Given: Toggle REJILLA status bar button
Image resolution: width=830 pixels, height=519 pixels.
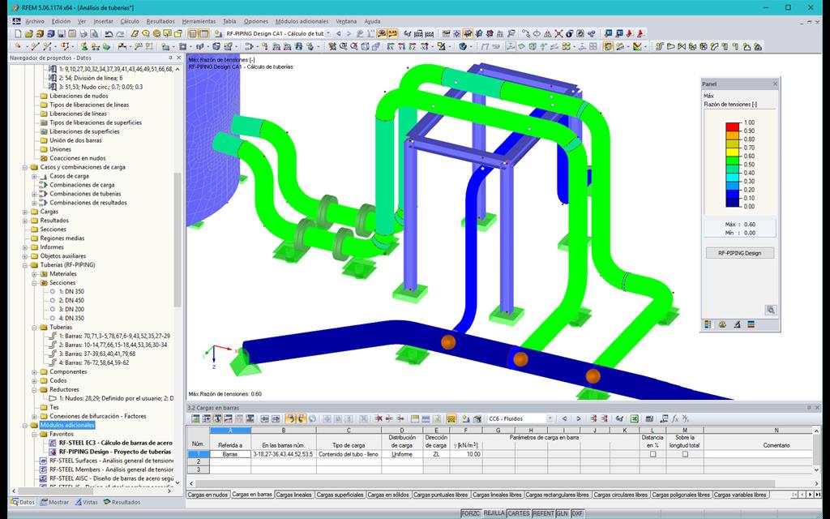Looking at the screenshot, I should (494, 513).
